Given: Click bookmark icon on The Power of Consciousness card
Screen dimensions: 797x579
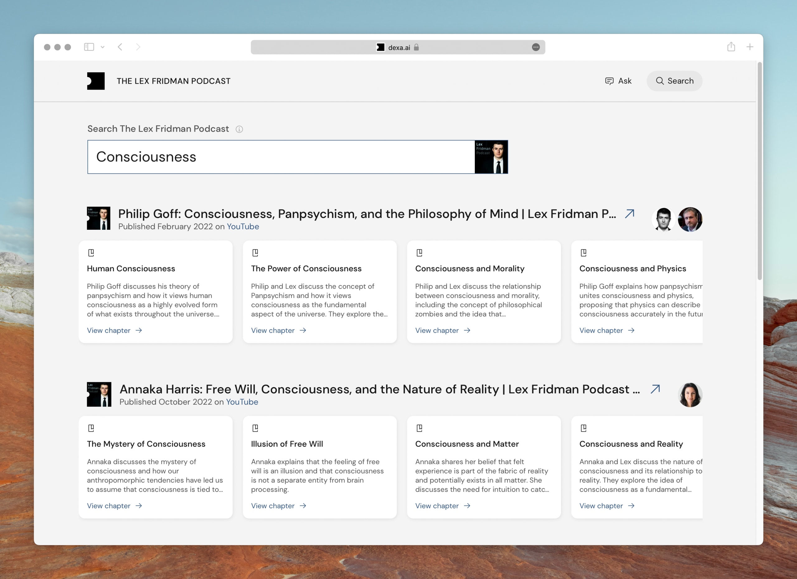Looking at the screenshot, I should coord(255,252).
